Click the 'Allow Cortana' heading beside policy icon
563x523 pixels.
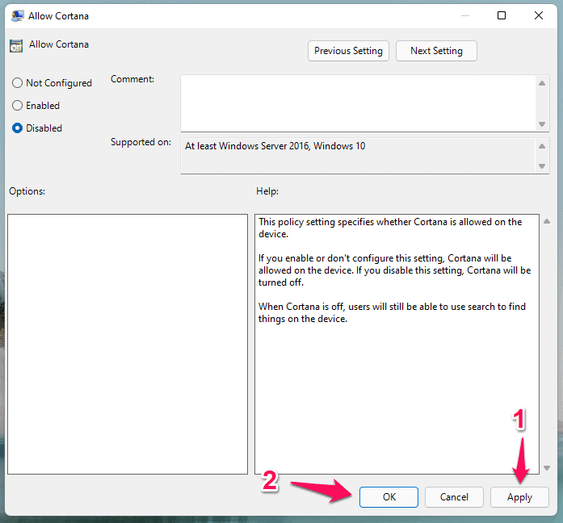coord(59,44)
